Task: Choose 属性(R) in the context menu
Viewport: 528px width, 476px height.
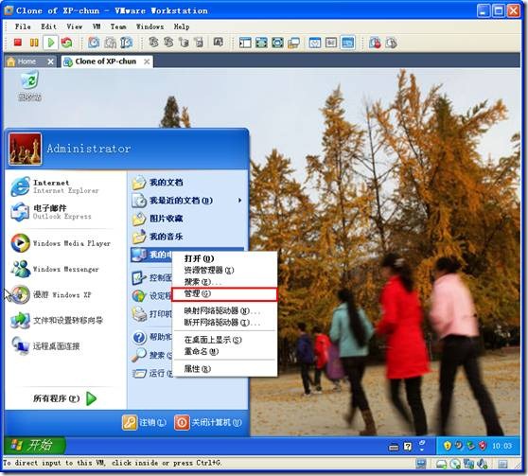Action: pos(224,369)
